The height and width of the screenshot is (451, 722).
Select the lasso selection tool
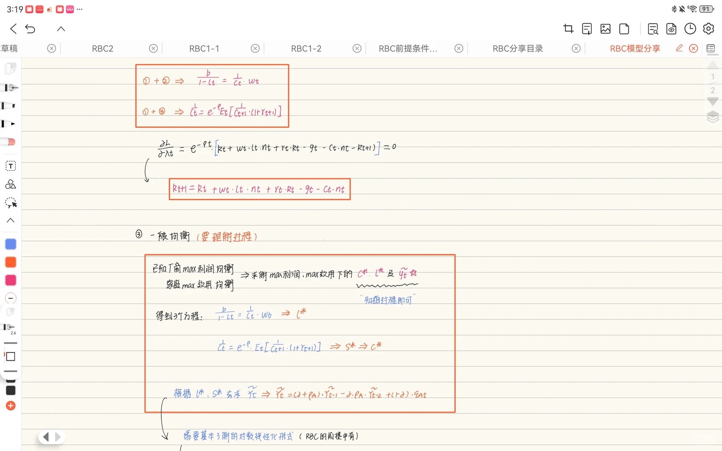click(11, 203)
